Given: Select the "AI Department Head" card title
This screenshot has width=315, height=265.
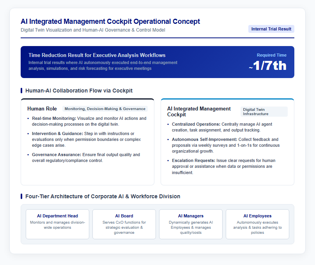Looking at the screenshot, I should (x=57, y=216).
